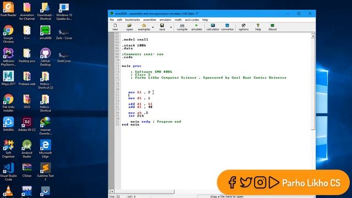Select the Internet Download Manager icon
Viewport: 352px width, 198px height.
[x=45, y=125]
